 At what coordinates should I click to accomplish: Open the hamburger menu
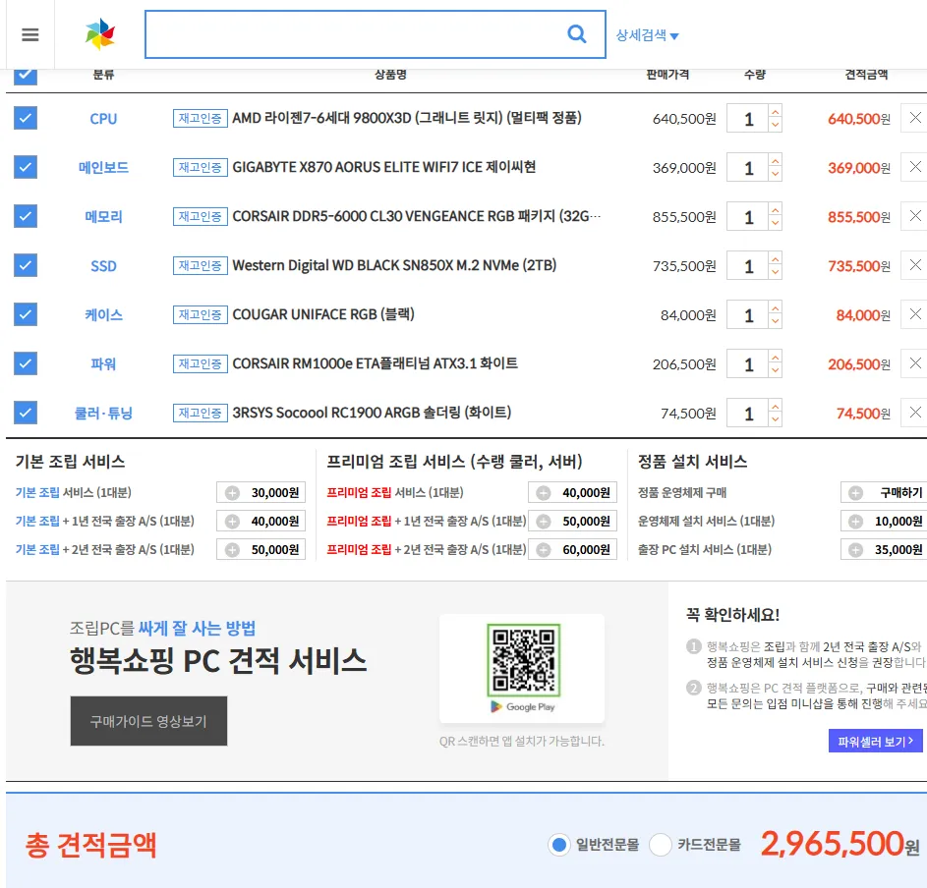tap(30, 34)
